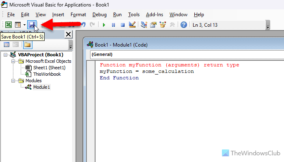Open Visual Basic Help question mark icon
This screenshot has height=162, width=284.
click(x=184, y=25)
